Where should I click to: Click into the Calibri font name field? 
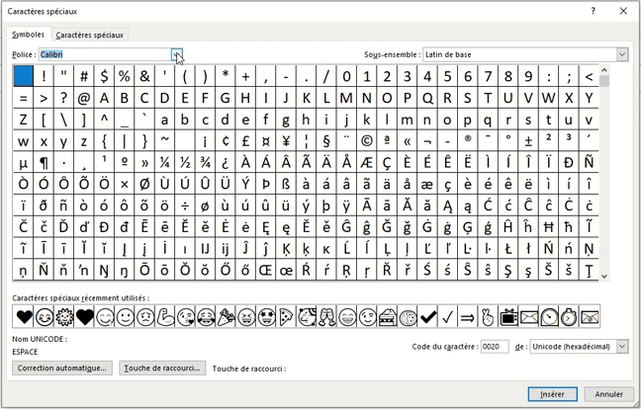pyautogui.click(x=105, y=54)
